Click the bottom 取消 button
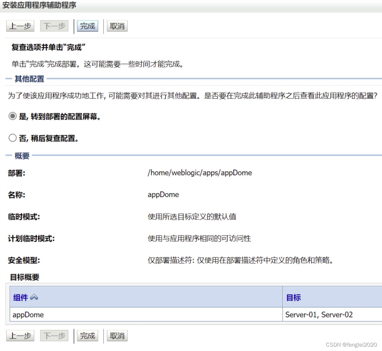 coord(117,336)
